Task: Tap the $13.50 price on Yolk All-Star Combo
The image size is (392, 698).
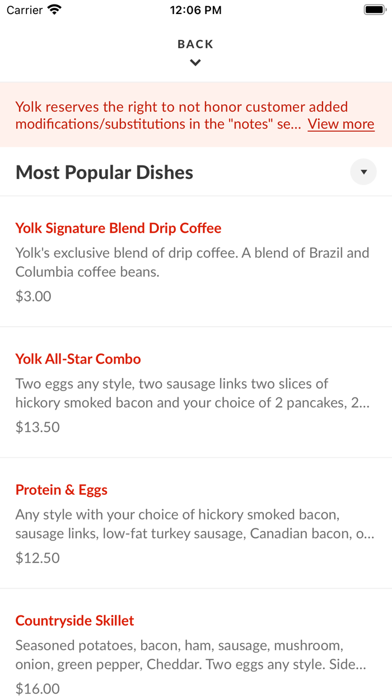Action: pyautogui.click(x=38, y=427)
